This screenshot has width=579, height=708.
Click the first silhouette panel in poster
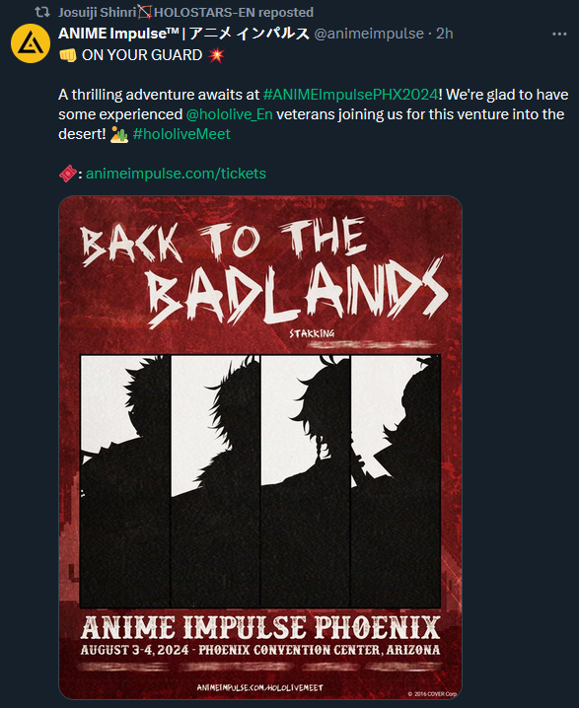(x=125, y=481)
